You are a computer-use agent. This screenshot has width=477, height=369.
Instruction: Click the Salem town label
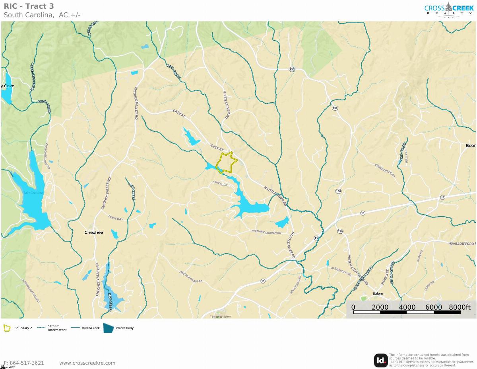pos(378,294)
